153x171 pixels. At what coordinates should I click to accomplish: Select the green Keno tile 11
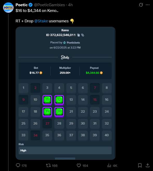47,100
